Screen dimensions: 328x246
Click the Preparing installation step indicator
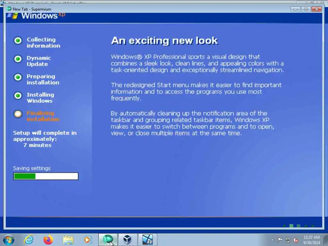pyautogui.click(x=18, y=77)
